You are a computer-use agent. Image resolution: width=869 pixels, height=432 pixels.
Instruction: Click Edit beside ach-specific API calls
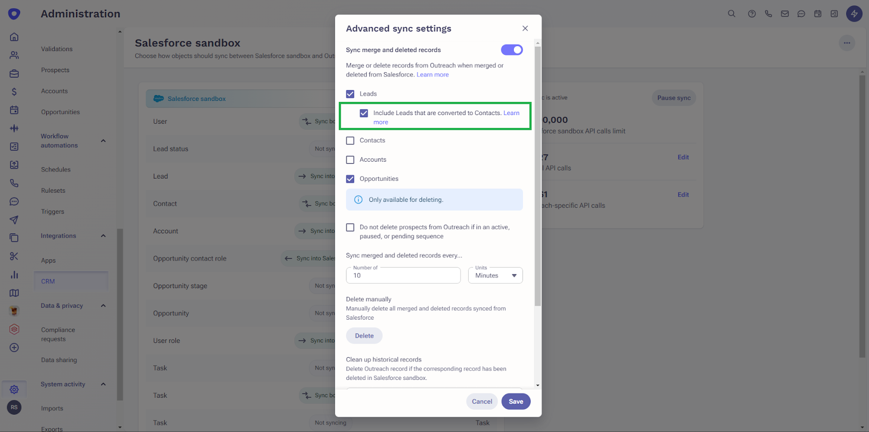[x=683, y=195]
